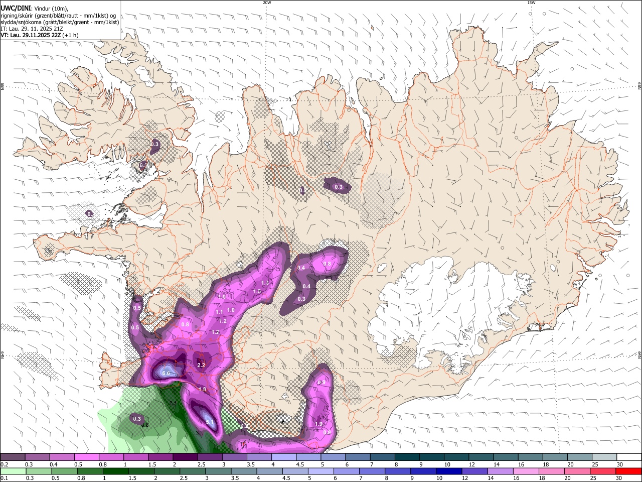Screen dimensions: 642x482
Task: Select the bottom-row navy swatch between 10 and 12
Action: click(x=448, y=471)
